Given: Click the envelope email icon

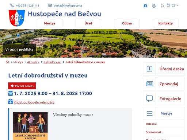Looking at the screenshot, I should 50,5.
